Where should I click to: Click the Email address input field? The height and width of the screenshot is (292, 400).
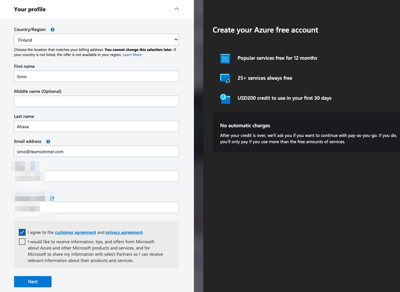tap(96, 151)
